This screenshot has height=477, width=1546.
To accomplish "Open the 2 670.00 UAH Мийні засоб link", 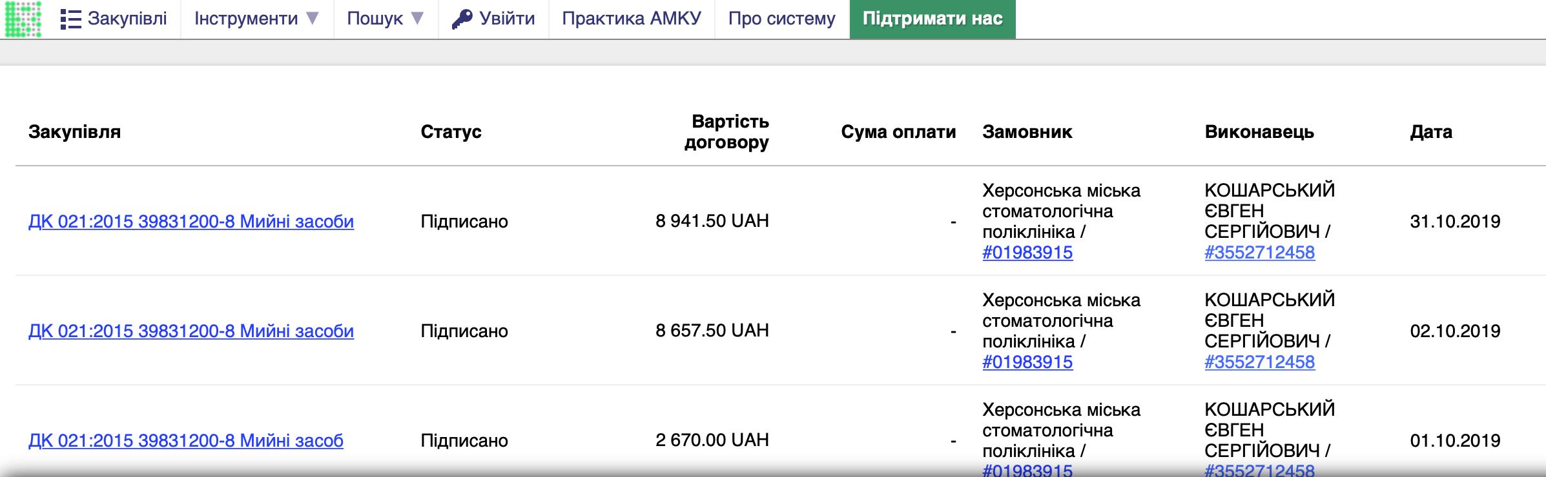I will 186,441.
